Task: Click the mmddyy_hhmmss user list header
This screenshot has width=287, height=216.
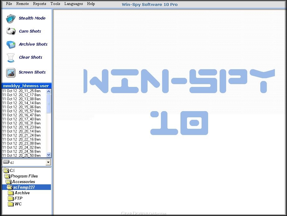Action: pos(26,86)
